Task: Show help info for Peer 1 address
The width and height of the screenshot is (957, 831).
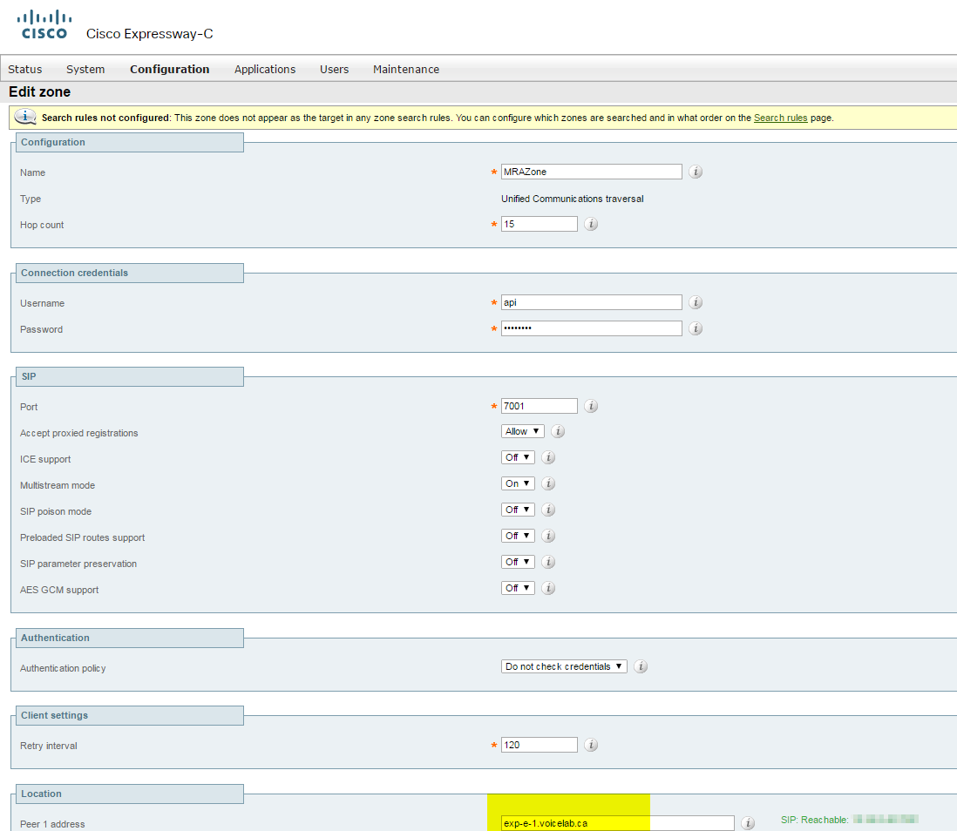Action: (748, 824)
